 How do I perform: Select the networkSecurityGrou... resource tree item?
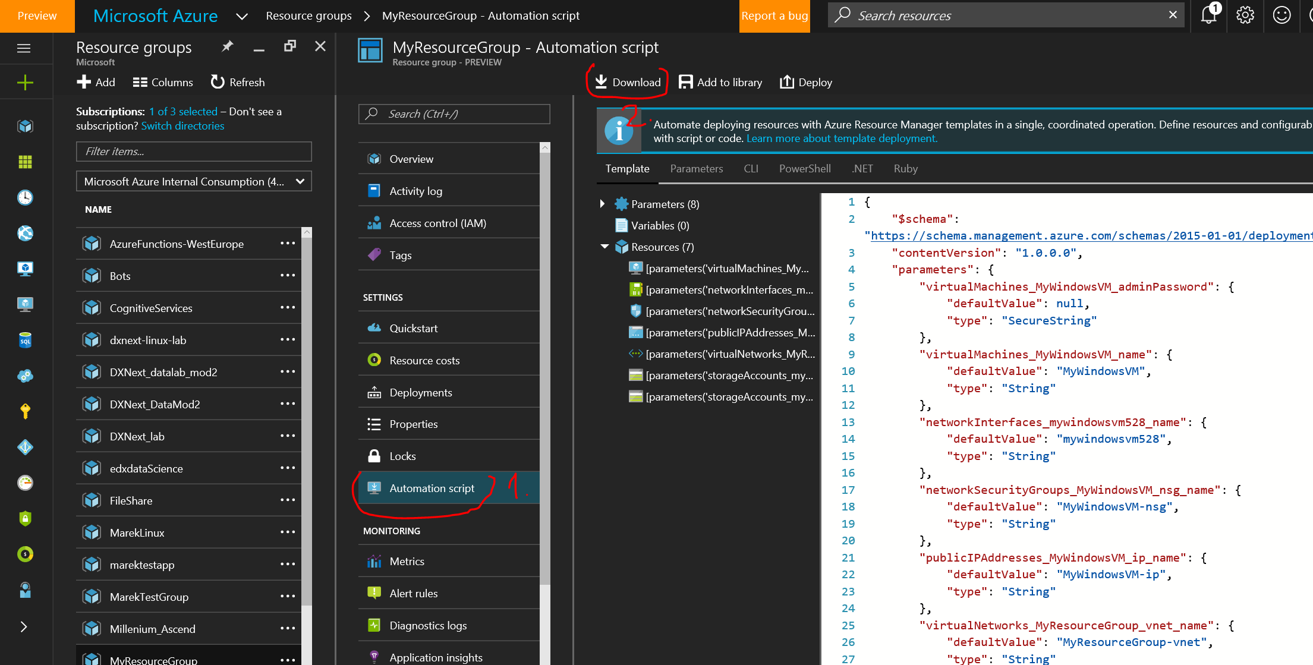pos(721,311)
